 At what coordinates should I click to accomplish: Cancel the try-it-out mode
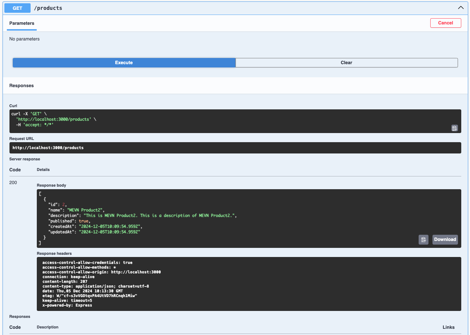(x=446, y=23)
